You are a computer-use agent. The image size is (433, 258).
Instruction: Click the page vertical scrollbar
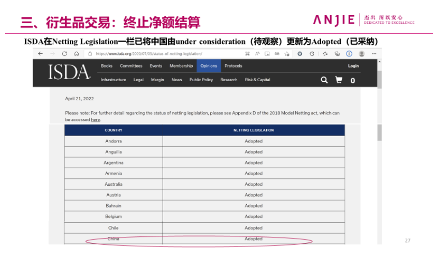379,132
